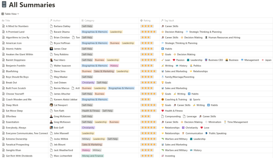The height and width of the screenshot is (158, 273).
Task: Click the Title column header
Action: 6,21
